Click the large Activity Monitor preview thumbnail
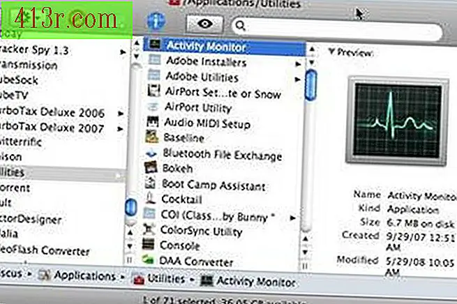This screenshot has width=457, height=304. (x=397, y=120)
